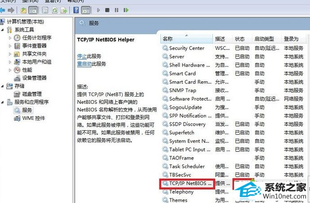
Task: Collapse the 存储 node arrow
Action: 3,86
